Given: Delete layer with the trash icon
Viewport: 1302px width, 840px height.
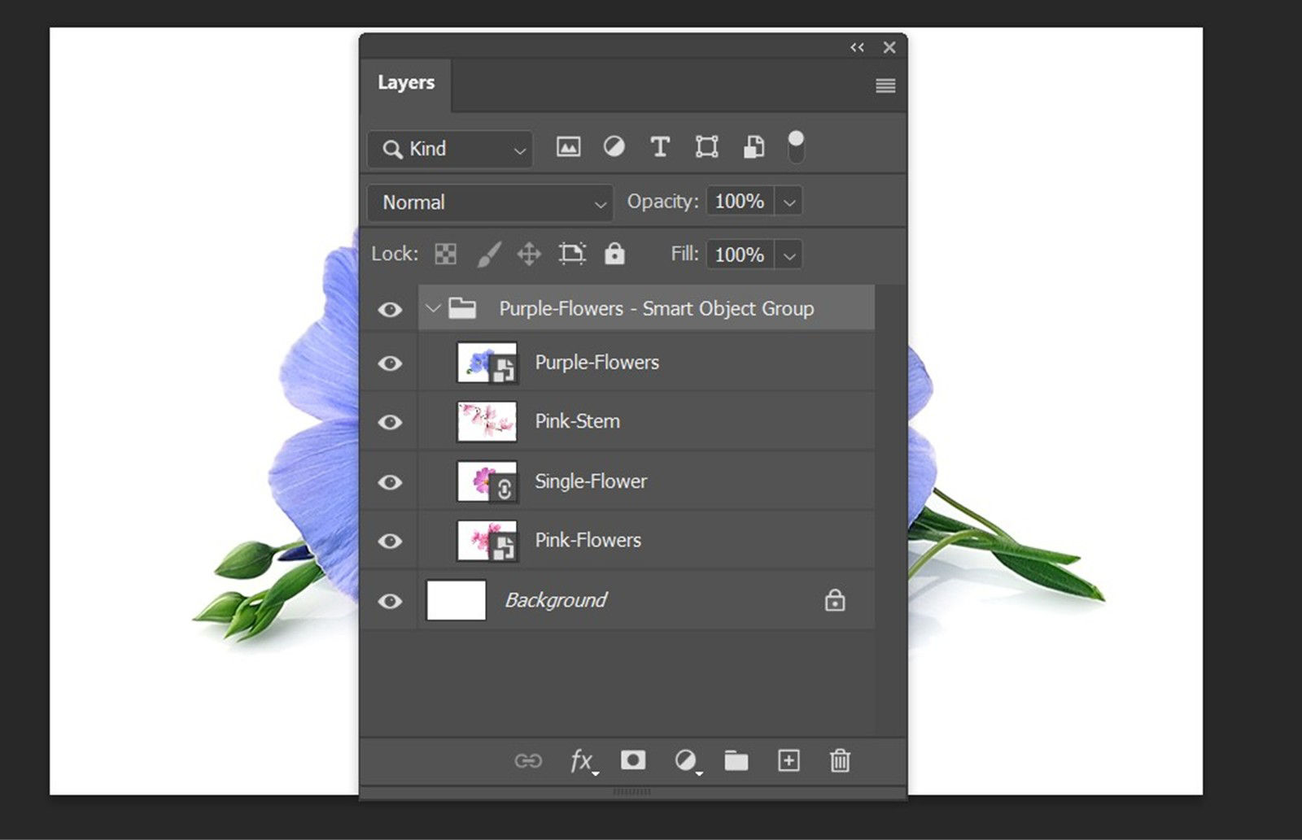Looking at the screenshot, I should (x=840, y=761).
